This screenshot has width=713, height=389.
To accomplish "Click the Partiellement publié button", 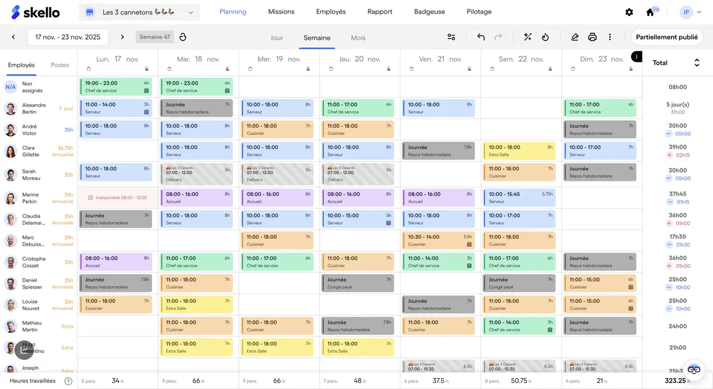I will coord(667,37).
